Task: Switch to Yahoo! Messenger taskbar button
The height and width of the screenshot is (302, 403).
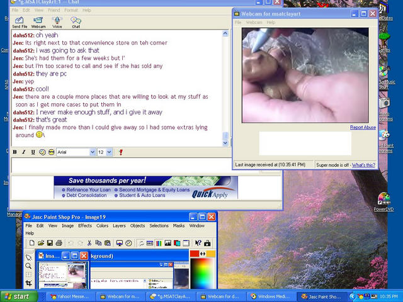Action: click(x=69, y=296)
